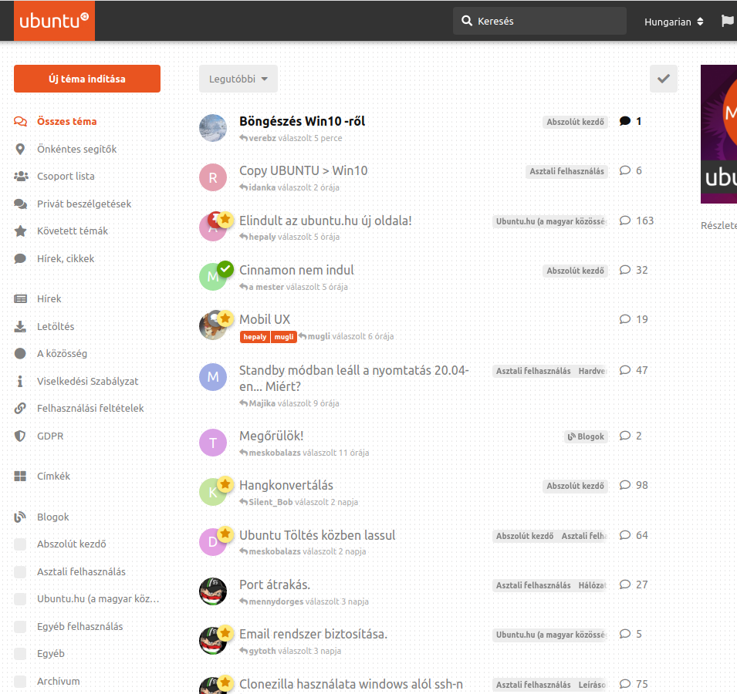Image resolution: width=737 pixels, height=694 pixels.
Task: Open the Legutóbbi sort dropdown
Action: [x=238, y=79]
